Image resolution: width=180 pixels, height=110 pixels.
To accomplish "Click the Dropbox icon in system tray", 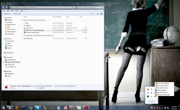I will tap(165, 108).
